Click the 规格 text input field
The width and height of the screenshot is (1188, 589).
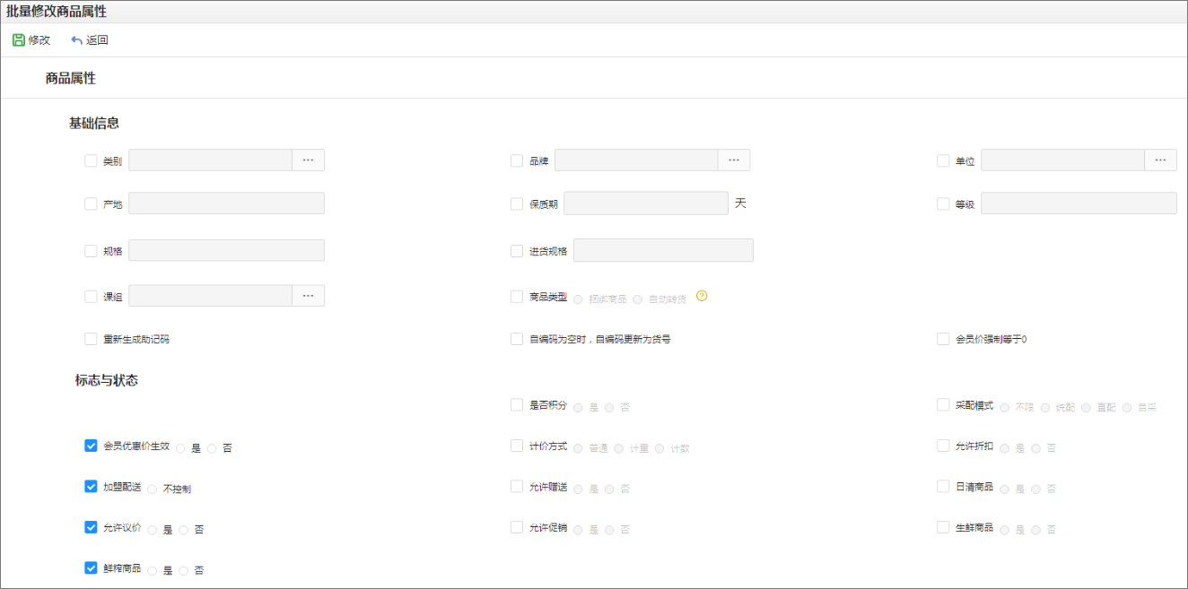[226, 250]
